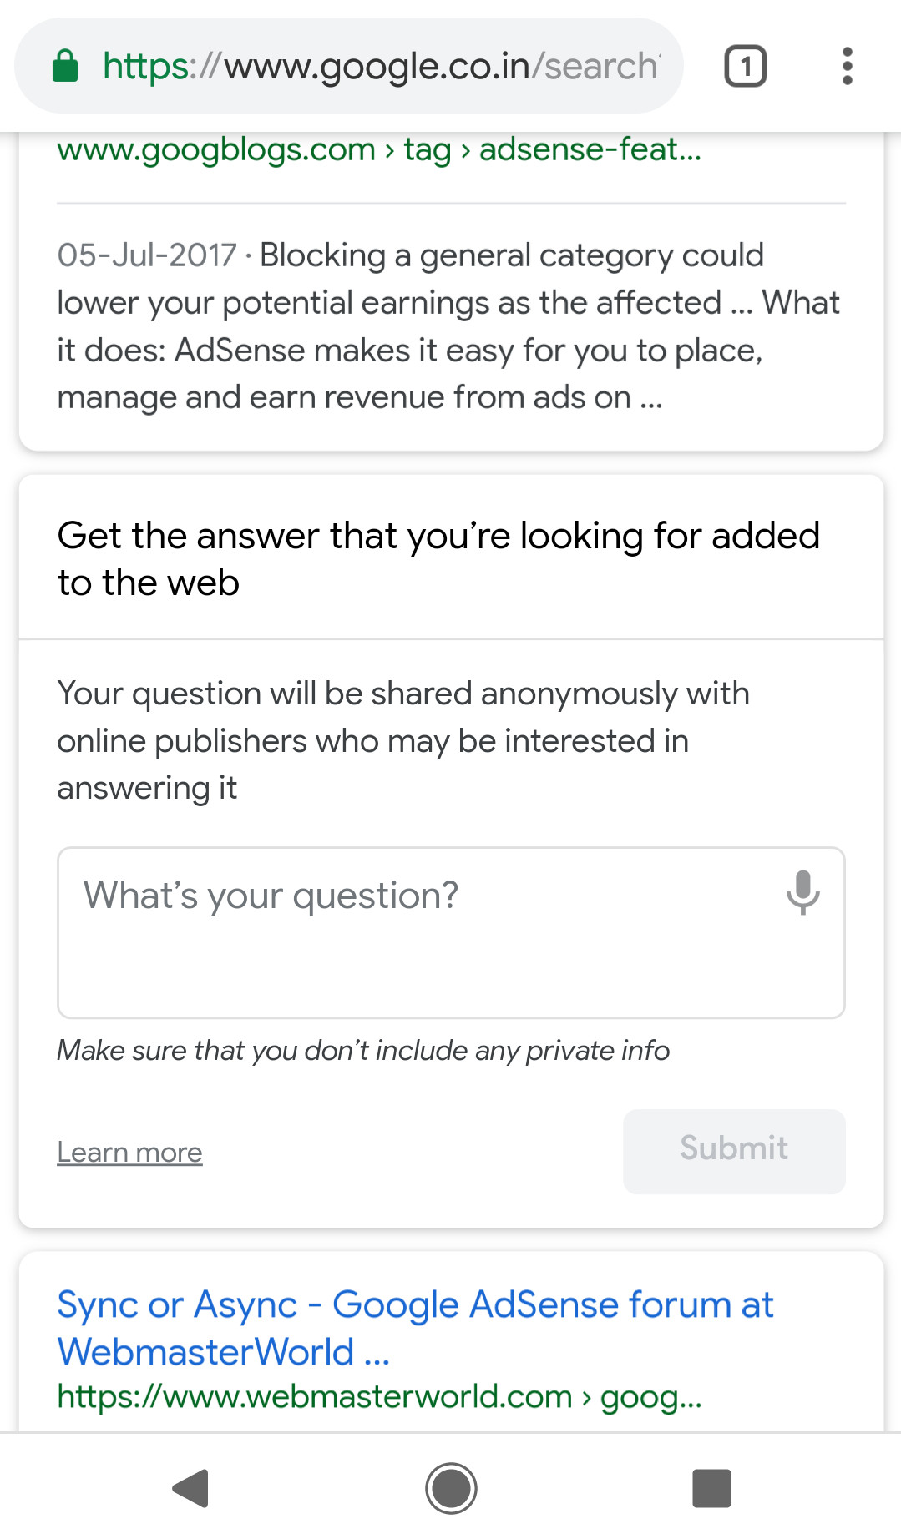Tap the Submit button
The height and width of the screenshot is (1539, 901).
(x=733, y=1150)
